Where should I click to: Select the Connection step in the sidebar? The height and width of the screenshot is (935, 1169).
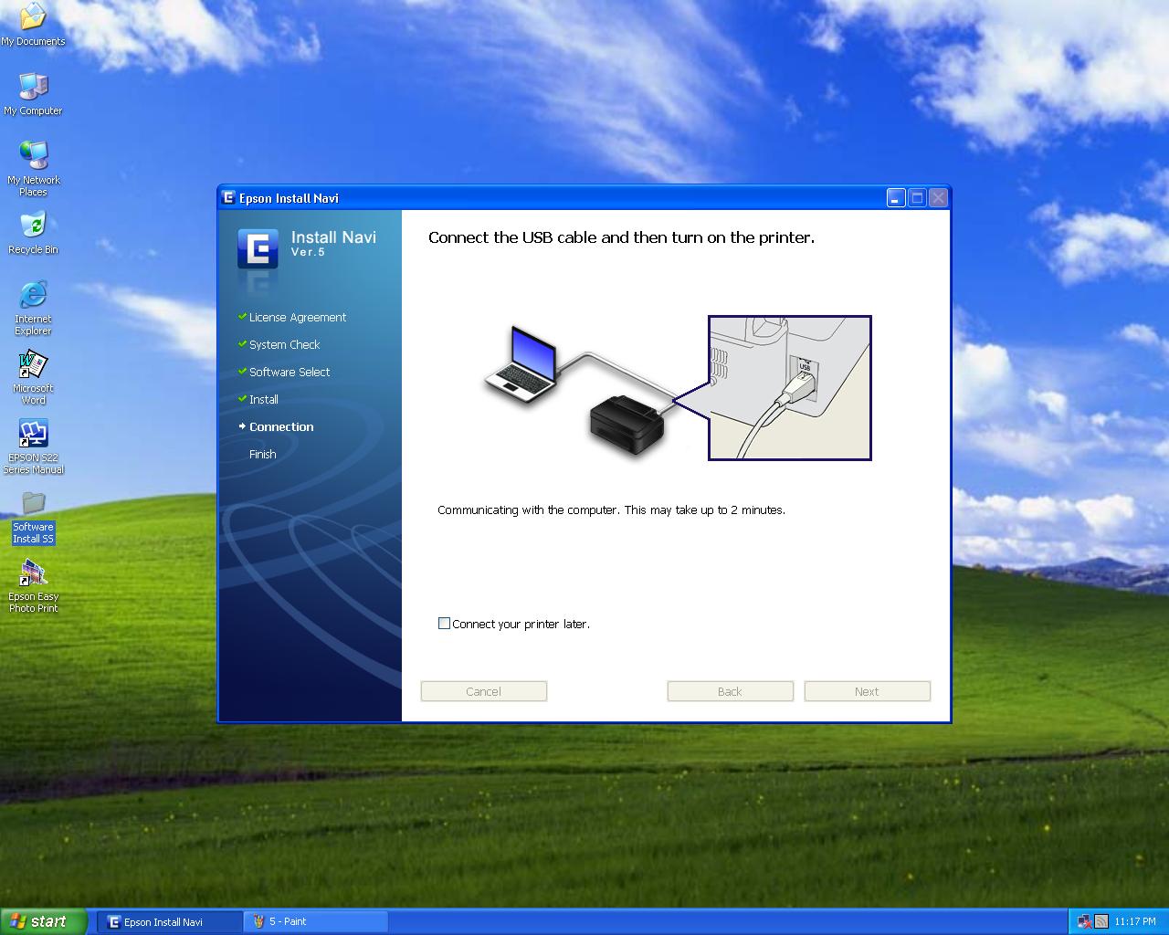(x=281, y=426)
